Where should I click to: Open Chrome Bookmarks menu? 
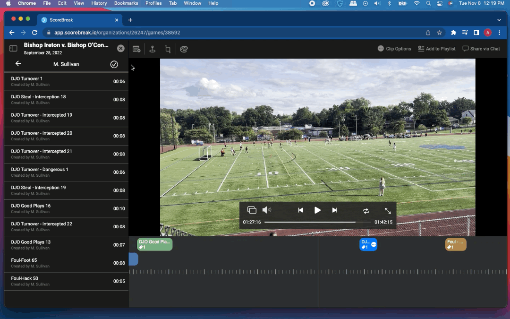pos(126,3)
